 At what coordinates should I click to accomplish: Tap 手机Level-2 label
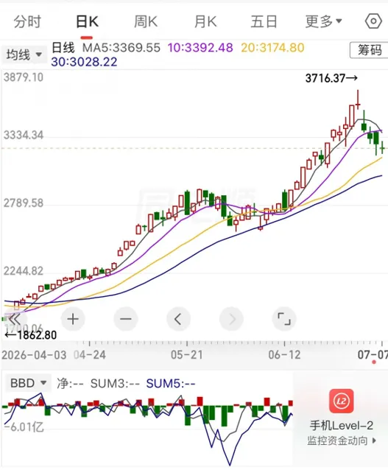tap(342, 426)
